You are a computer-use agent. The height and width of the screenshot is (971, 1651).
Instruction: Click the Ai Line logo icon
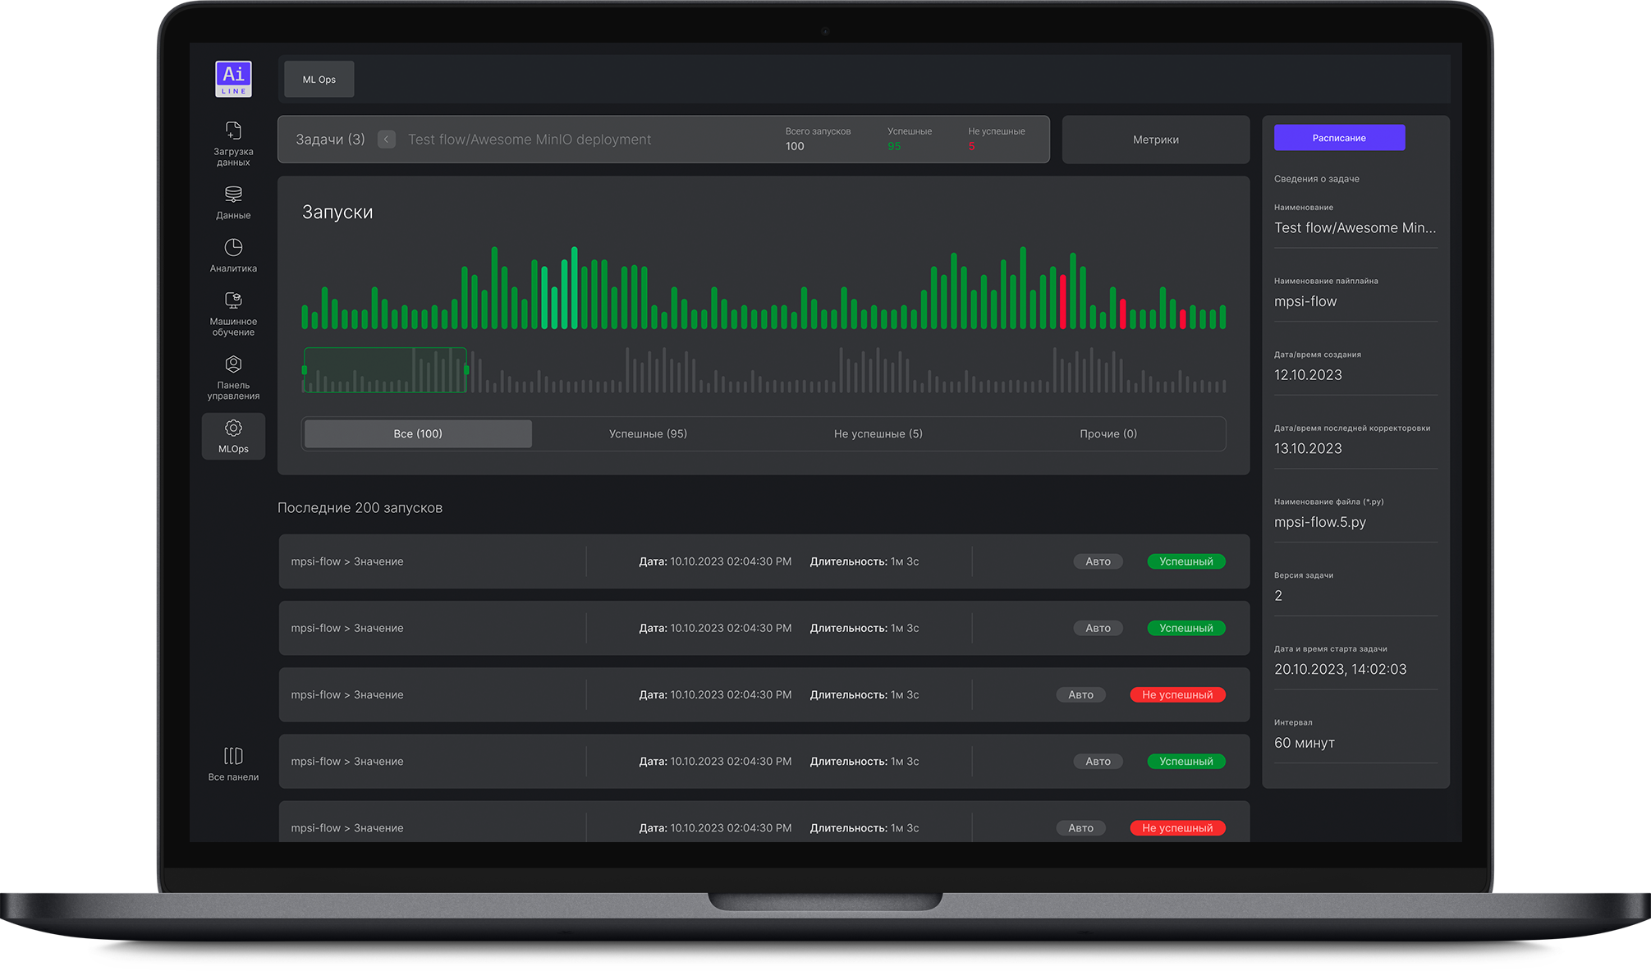[233, 79]
